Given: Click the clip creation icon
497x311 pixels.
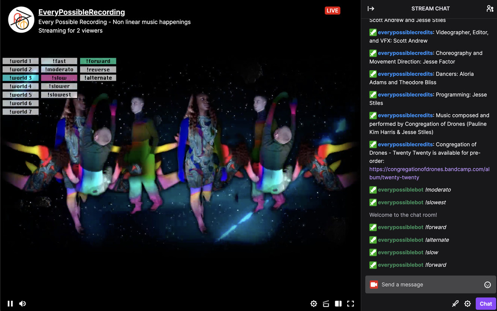Looking at the screenshot, I should click(x=326, y=304).
